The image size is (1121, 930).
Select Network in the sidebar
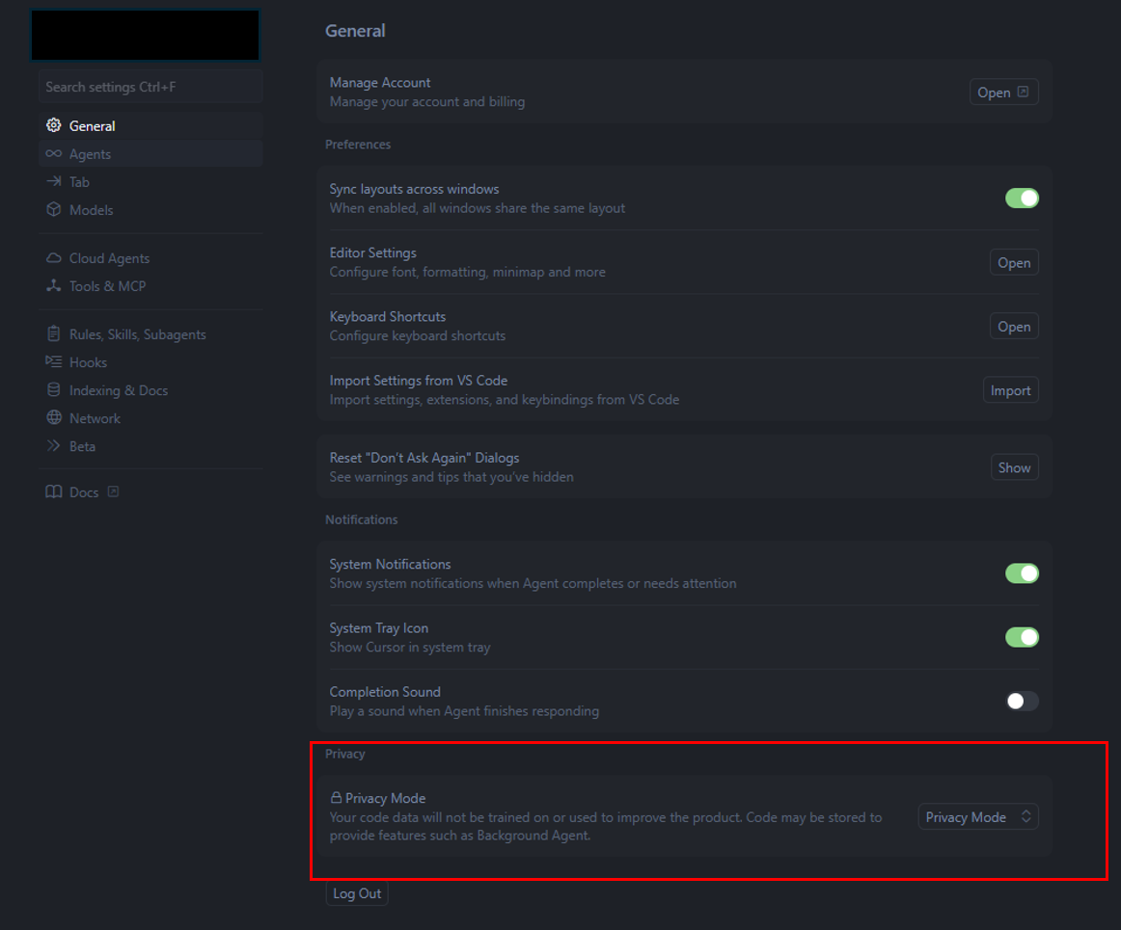pos(150,418)
